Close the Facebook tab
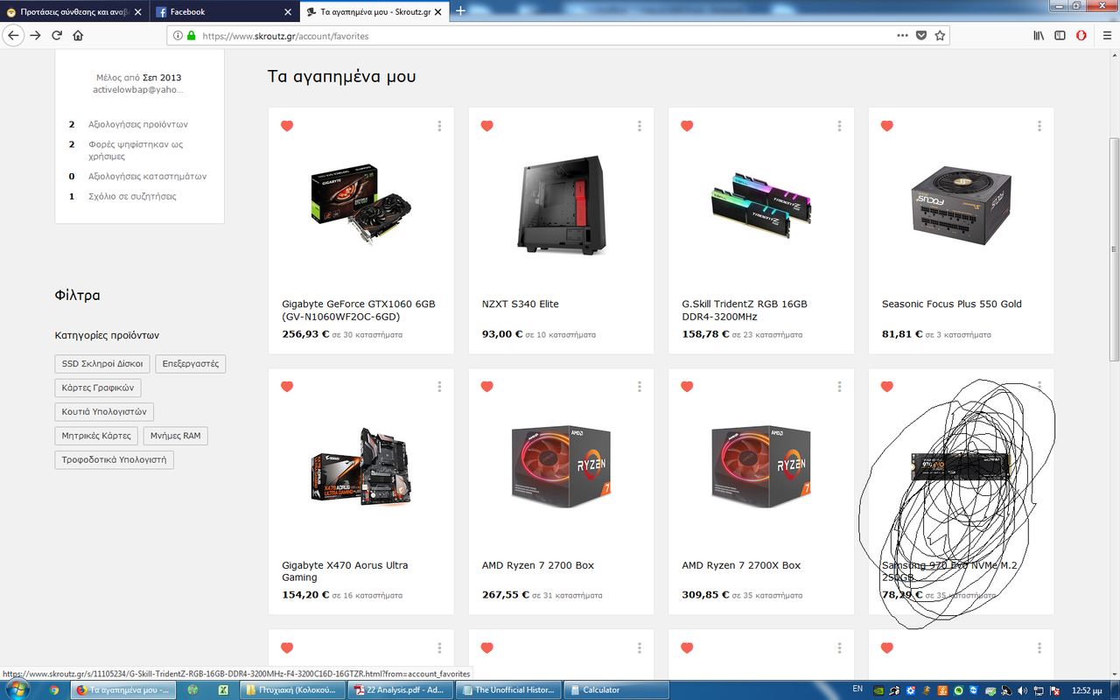1120x700 pixels. [x=289, y=12]
